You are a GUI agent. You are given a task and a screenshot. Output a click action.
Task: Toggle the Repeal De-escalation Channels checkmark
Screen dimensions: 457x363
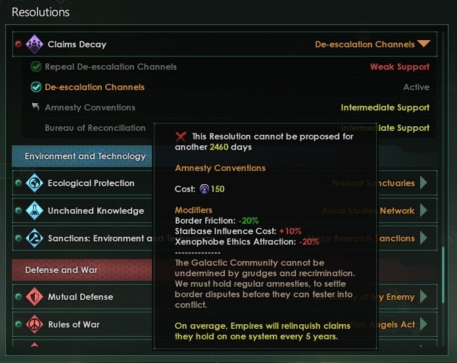pos(36,66)
